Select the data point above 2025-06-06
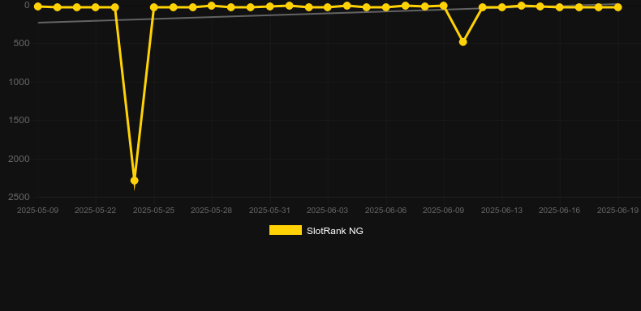The width and height of the screenshot is (641, 311). (x=385, y=7)
